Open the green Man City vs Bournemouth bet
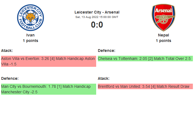 click(48, 89)
